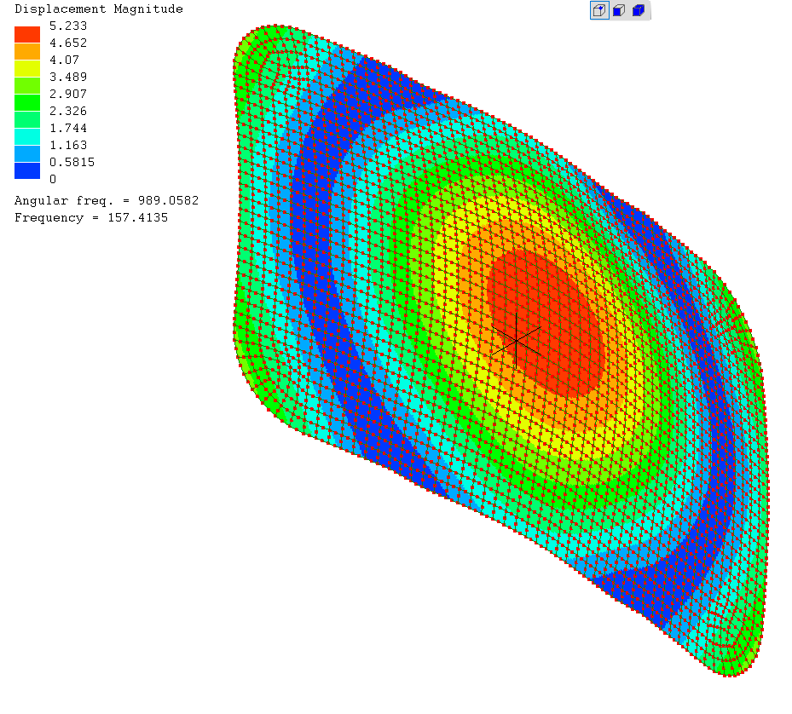792x714 pixels.
Task: Click the 2.907 legend value
Action: [68, 94]
